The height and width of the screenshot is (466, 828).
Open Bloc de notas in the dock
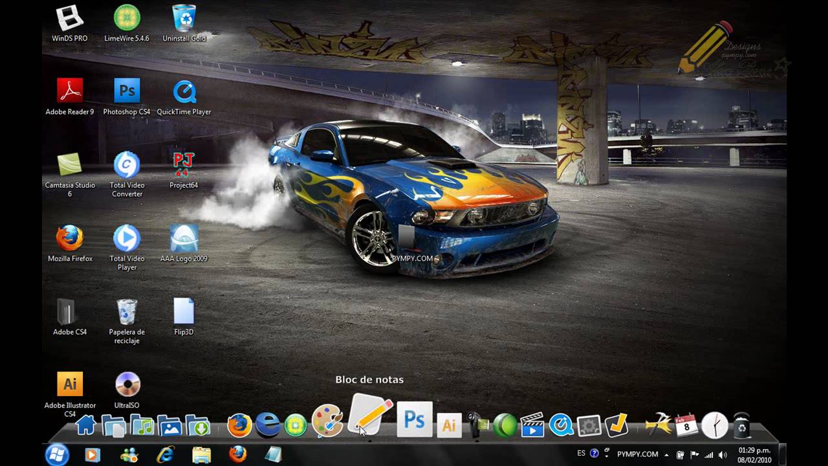[x=371, y=414]
